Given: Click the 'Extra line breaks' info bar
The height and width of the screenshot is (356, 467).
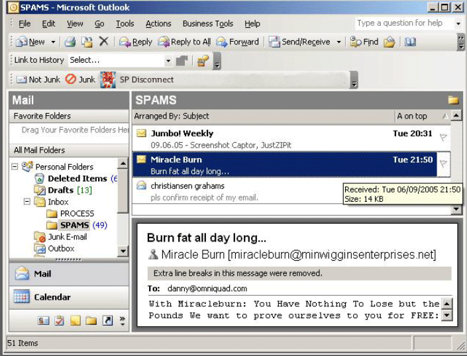Looking at the screenshot, I should 299,273.
